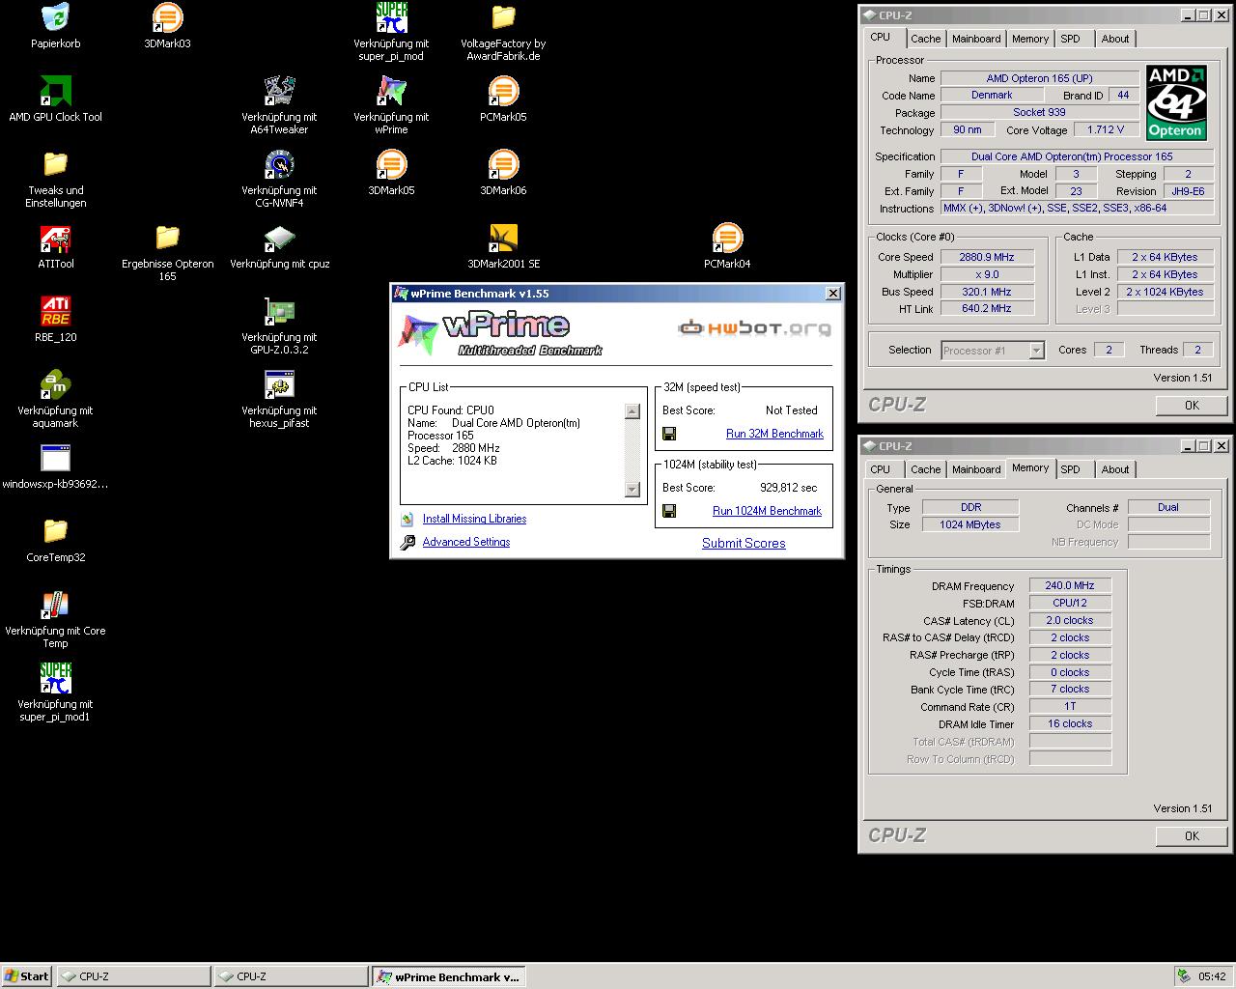1236x989 pixels.
Task: Click the Install Missing Libraries icon in wPrime
Action: (407, 520)
